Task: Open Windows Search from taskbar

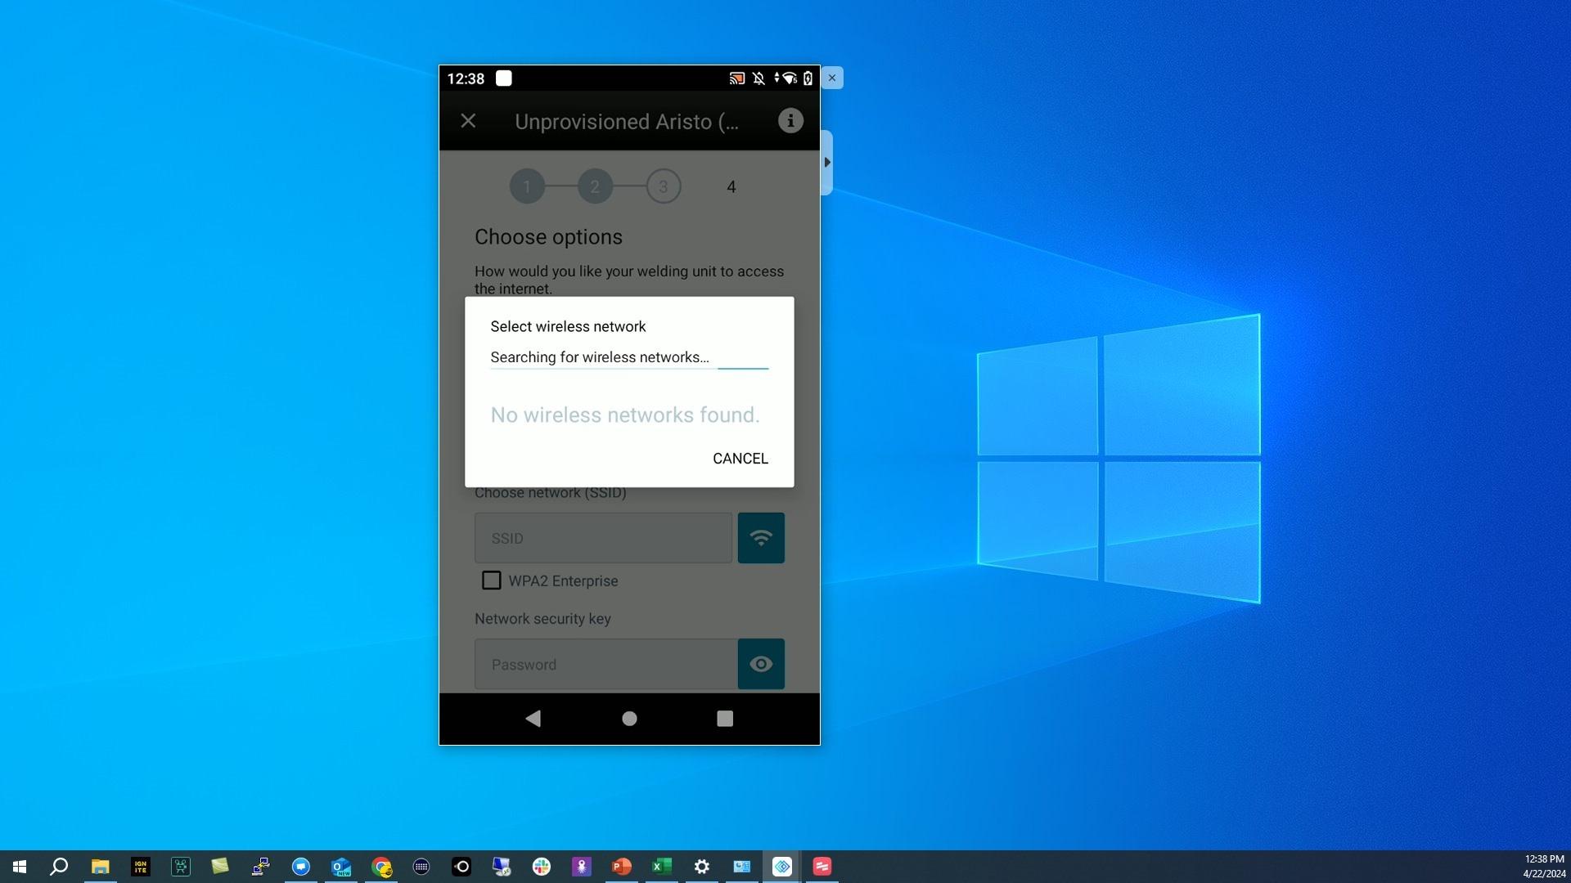Action: coord(59,867)
